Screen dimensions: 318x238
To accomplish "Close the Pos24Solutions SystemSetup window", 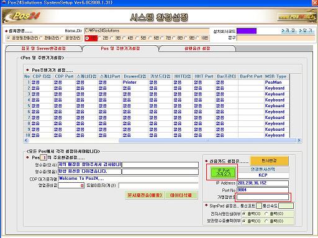I will pyautogui.click(x=315, y=2).
